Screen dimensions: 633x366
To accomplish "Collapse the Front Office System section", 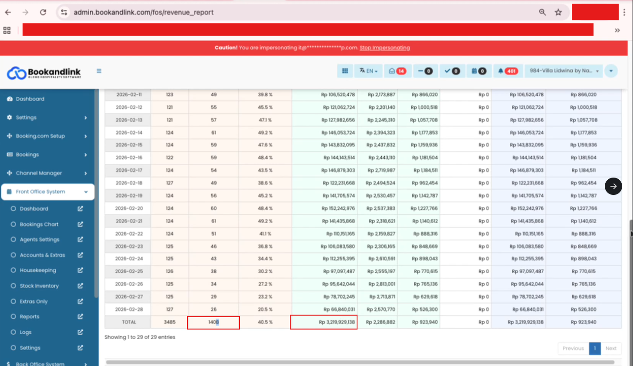I will [48, 191].
